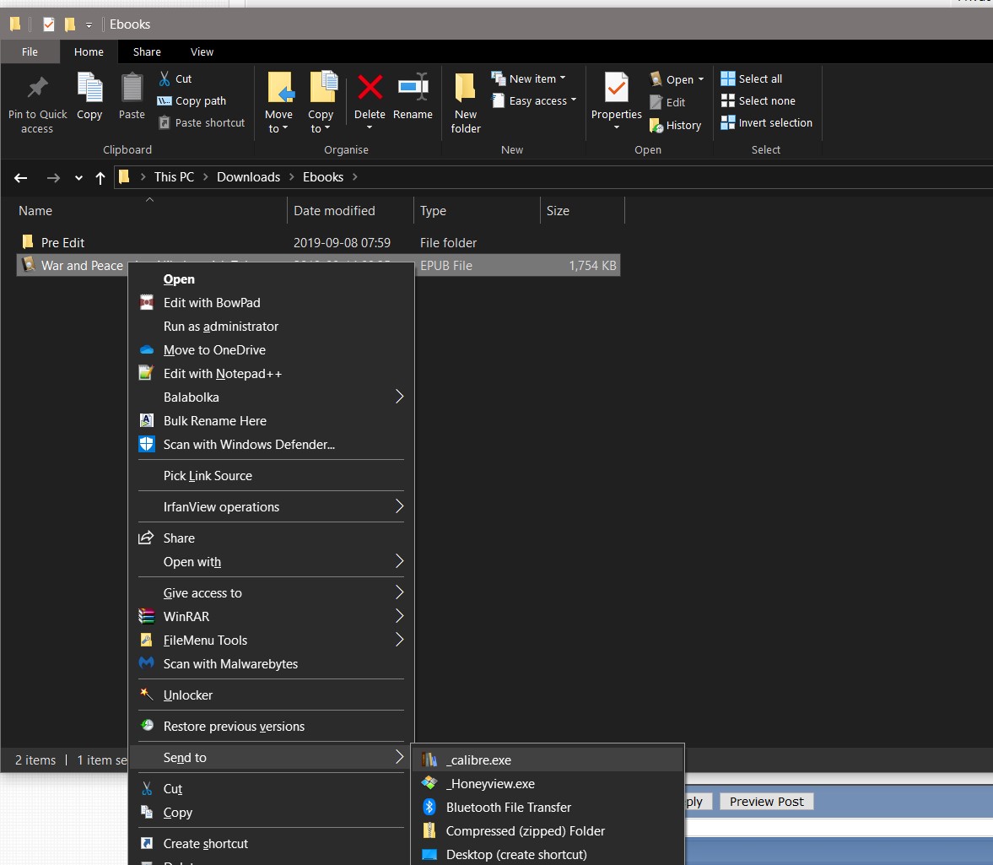Sort by the Name column header

coord(150,210)
